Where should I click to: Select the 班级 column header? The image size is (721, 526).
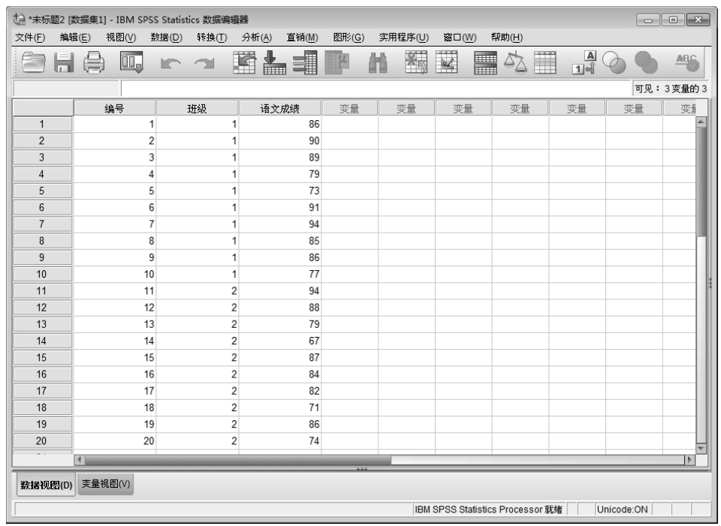click(x=197, y=108)
